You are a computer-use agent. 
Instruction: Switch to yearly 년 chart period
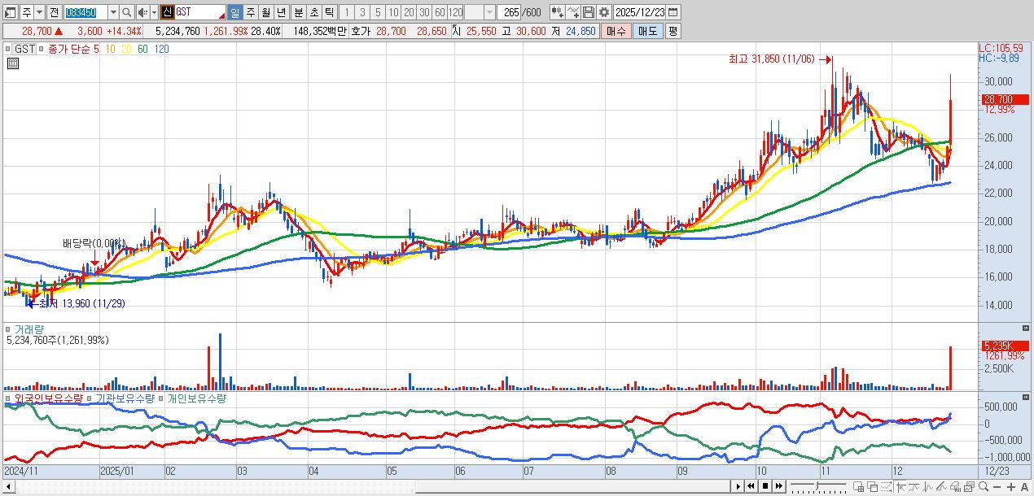click(x=281, y=12)
